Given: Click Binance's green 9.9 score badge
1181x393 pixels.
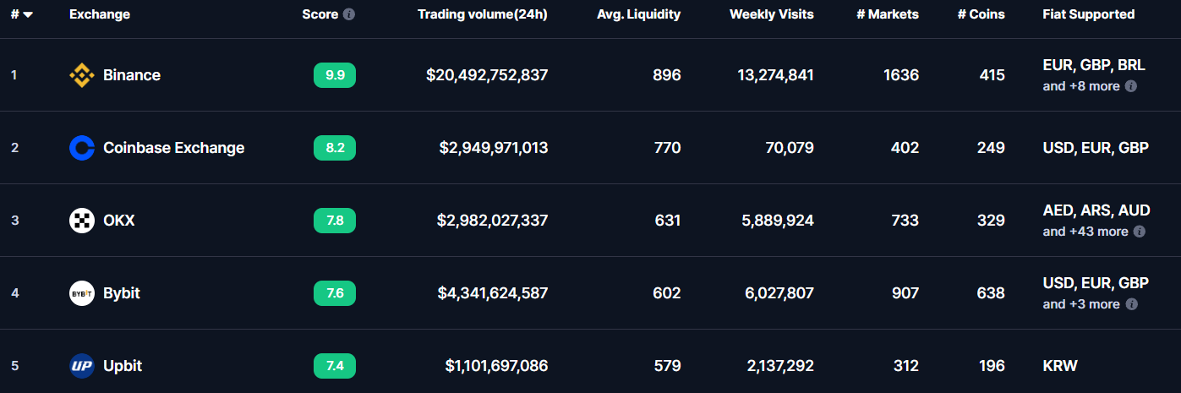Looking at the screenshot, I should pos(335,75).
